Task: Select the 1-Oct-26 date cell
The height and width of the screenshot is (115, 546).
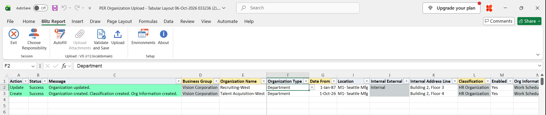Action: [323, 94]
